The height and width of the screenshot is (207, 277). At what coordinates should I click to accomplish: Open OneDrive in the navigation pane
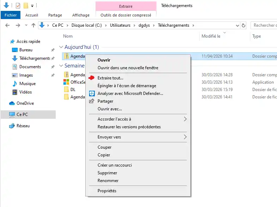tap(25, 103)
